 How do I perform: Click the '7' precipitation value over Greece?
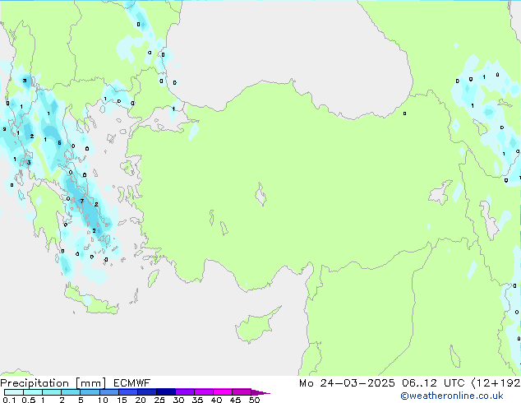[82, 201]
